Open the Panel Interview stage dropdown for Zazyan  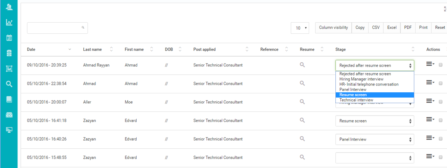[374, 139]
